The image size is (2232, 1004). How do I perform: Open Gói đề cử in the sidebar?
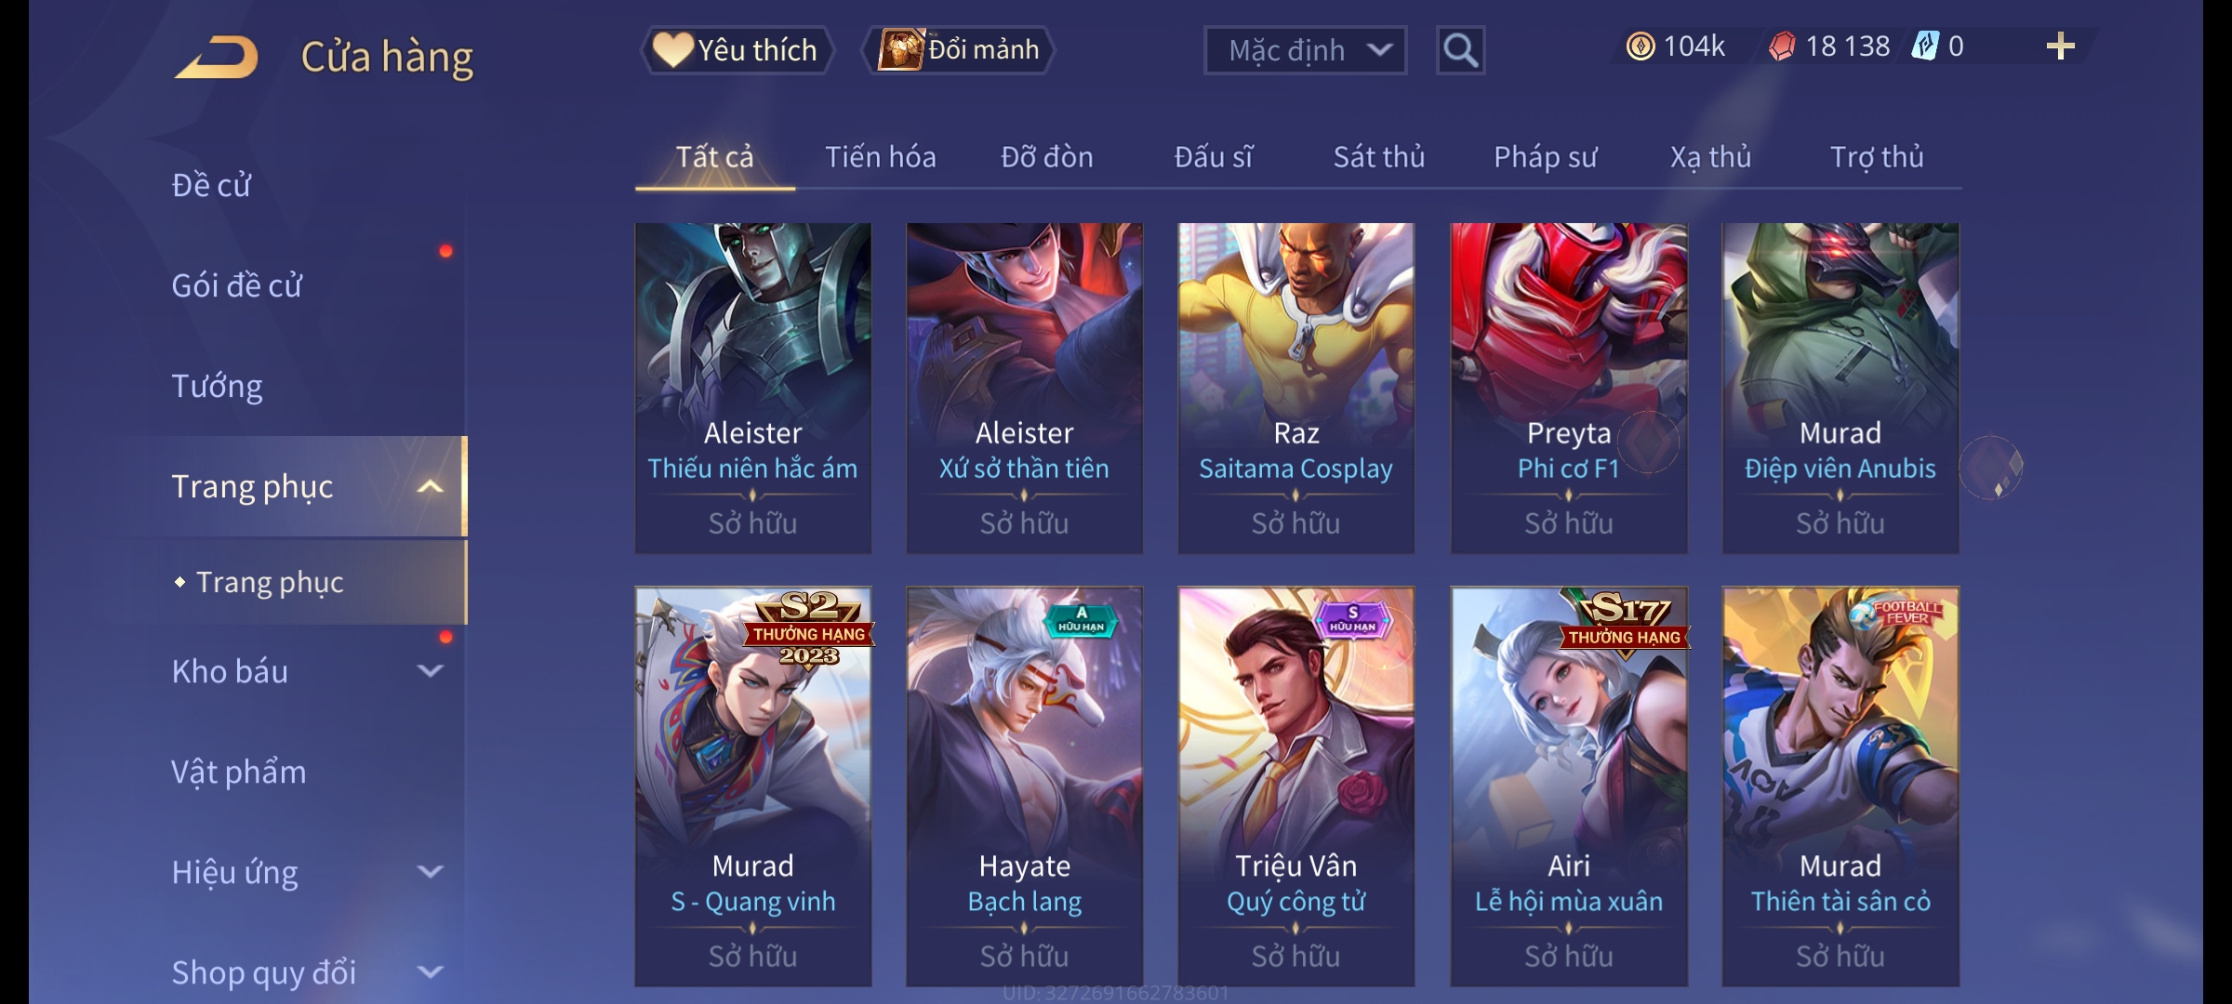click(236, 285)
